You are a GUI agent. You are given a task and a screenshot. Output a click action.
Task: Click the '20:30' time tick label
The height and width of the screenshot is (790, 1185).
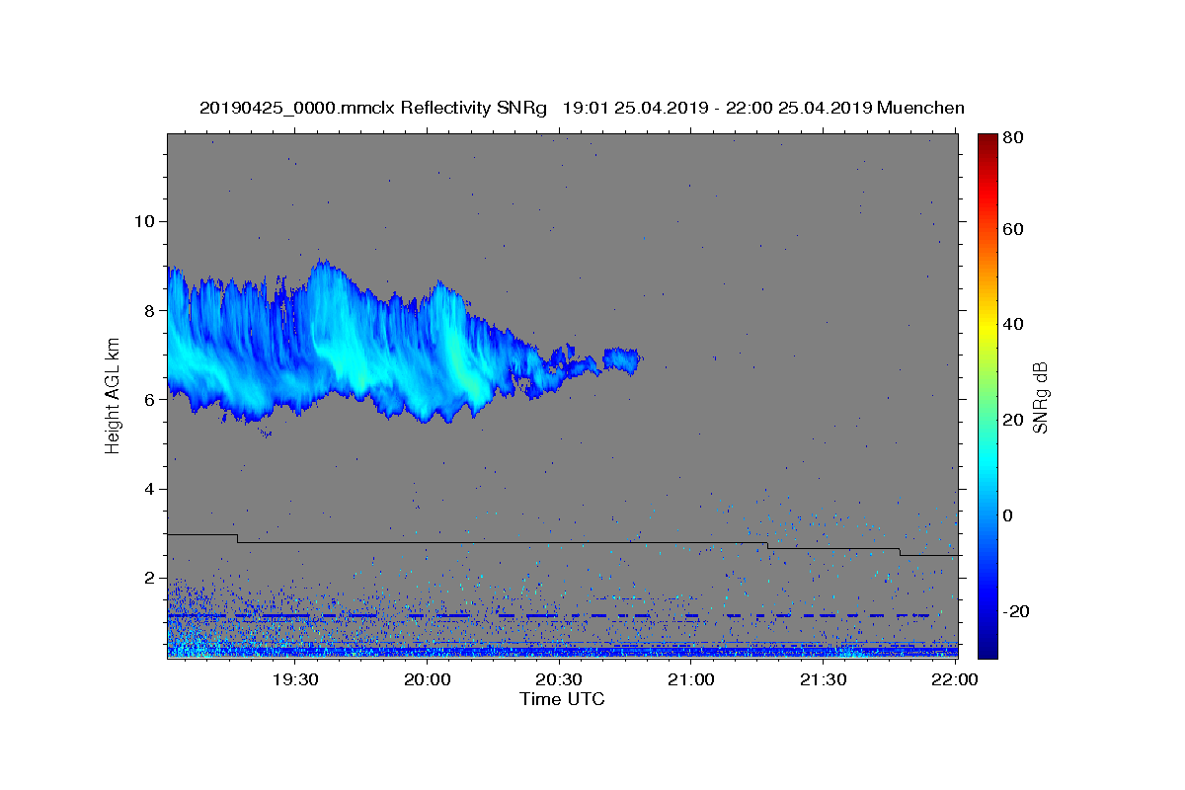tap(559, 679)
